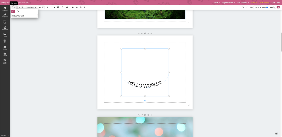Undo the last action
Viewport: 282px width, 137px height.
(243, 7)
